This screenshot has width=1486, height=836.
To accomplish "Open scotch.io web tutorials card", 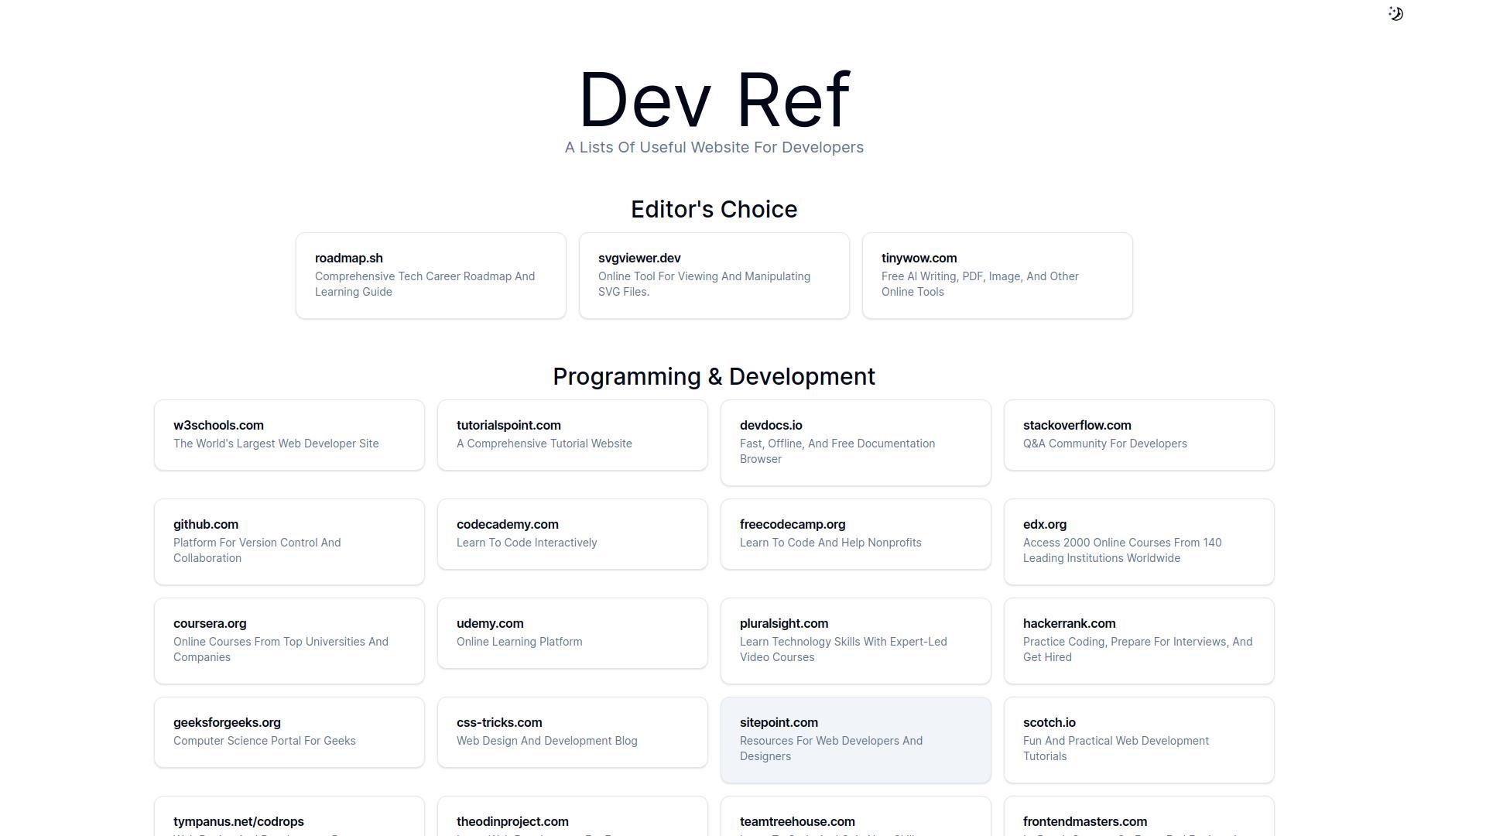I will [x=1138, y=740].
